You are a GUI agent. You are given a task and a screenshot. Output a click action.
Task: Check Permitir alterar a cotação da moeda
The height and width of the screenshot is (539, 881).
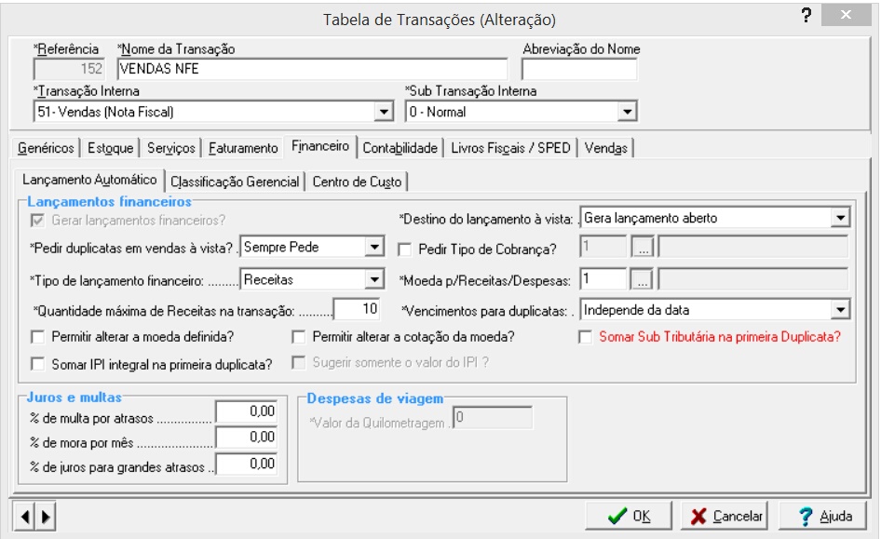[299, 337]
